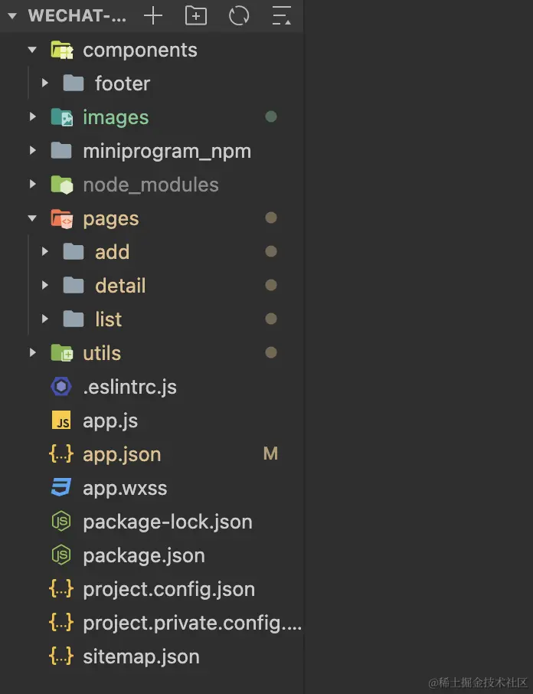Select the list folder name

click(x=109, y=319)
